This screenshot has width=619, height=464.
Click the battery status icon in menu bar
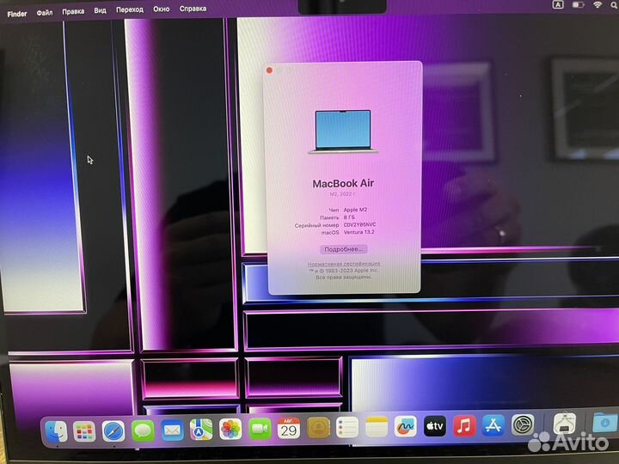pos(578,5)
